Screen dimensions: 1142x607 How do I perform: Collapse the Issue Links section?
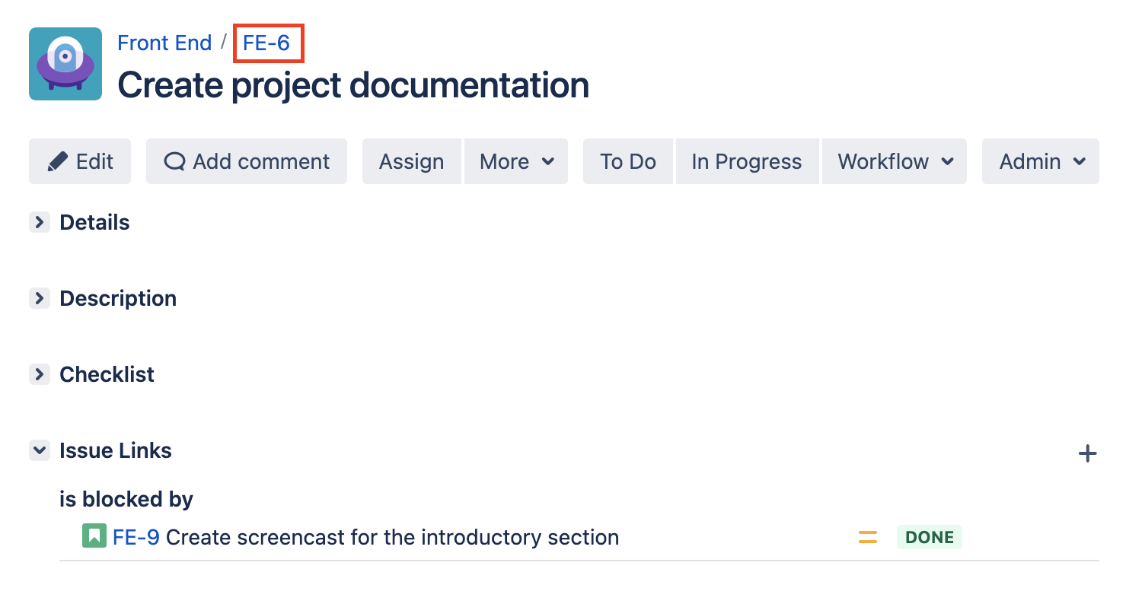pos(39,450)
